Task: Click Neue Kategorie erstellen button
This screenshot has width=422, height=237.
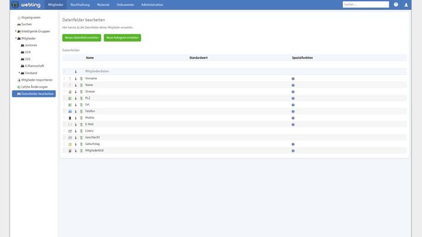Action: (122, 37)
